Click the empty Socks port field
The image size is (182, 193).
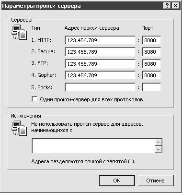point(151,87)
